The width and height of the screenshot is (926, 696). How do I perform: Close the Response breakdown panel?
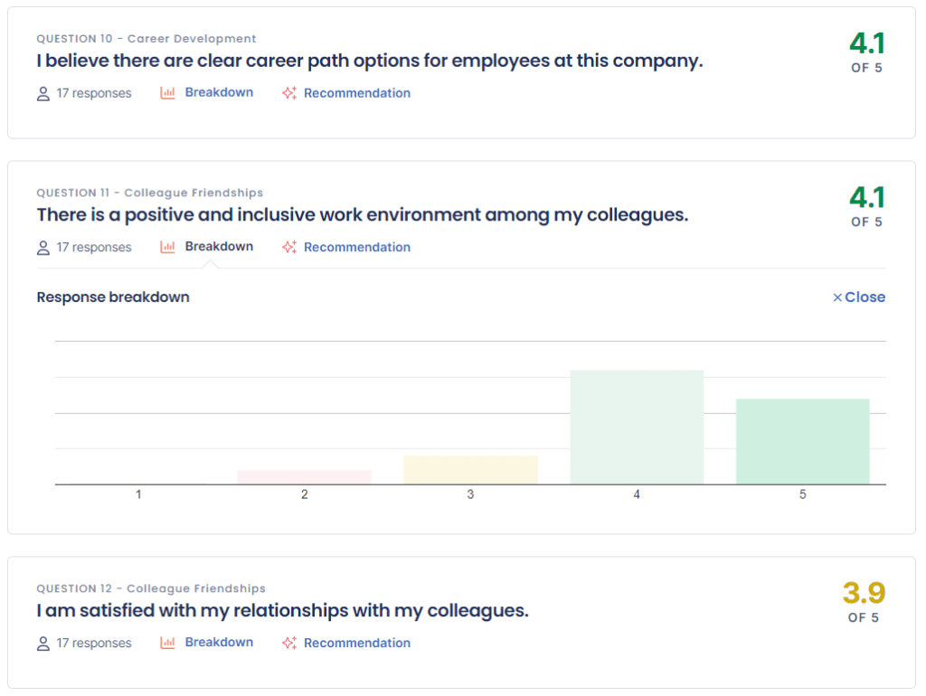coord(859,297)
